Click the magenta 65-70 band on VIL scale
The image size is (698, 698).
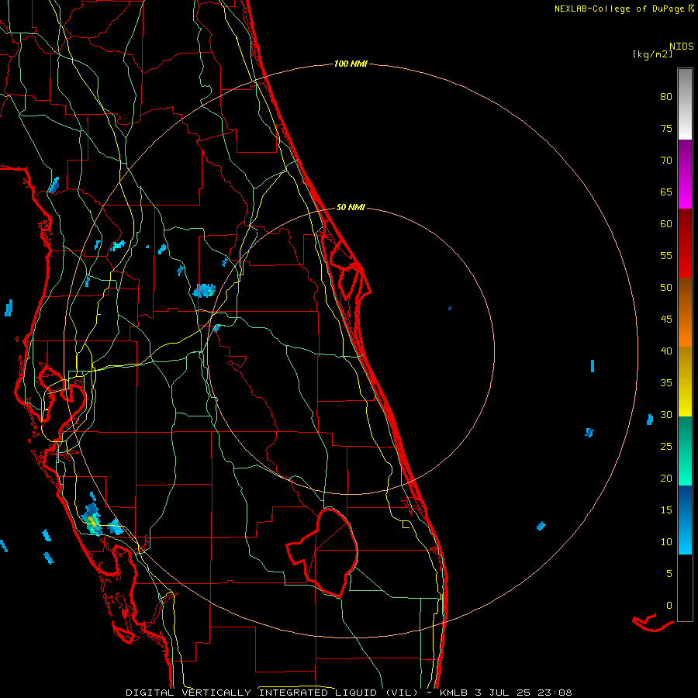pos(685,174)
